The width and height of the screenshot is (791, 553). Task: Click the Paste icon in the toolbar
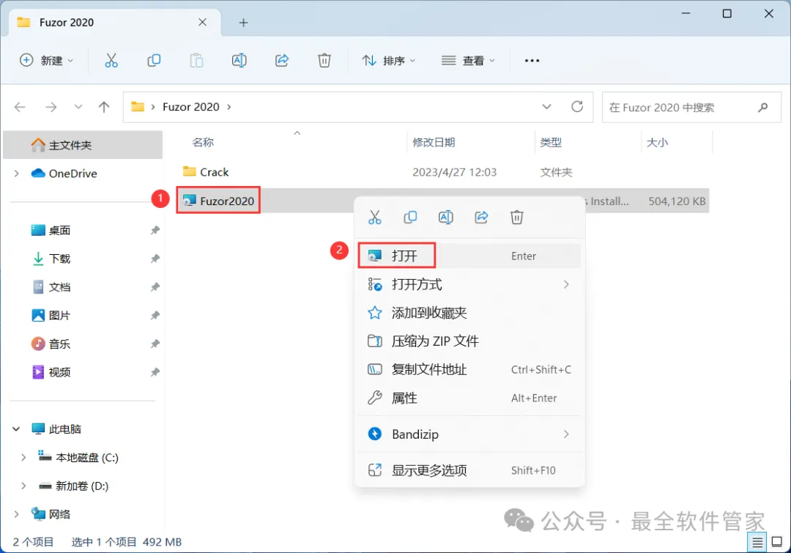pyautogui.click(x=196, y=61)
